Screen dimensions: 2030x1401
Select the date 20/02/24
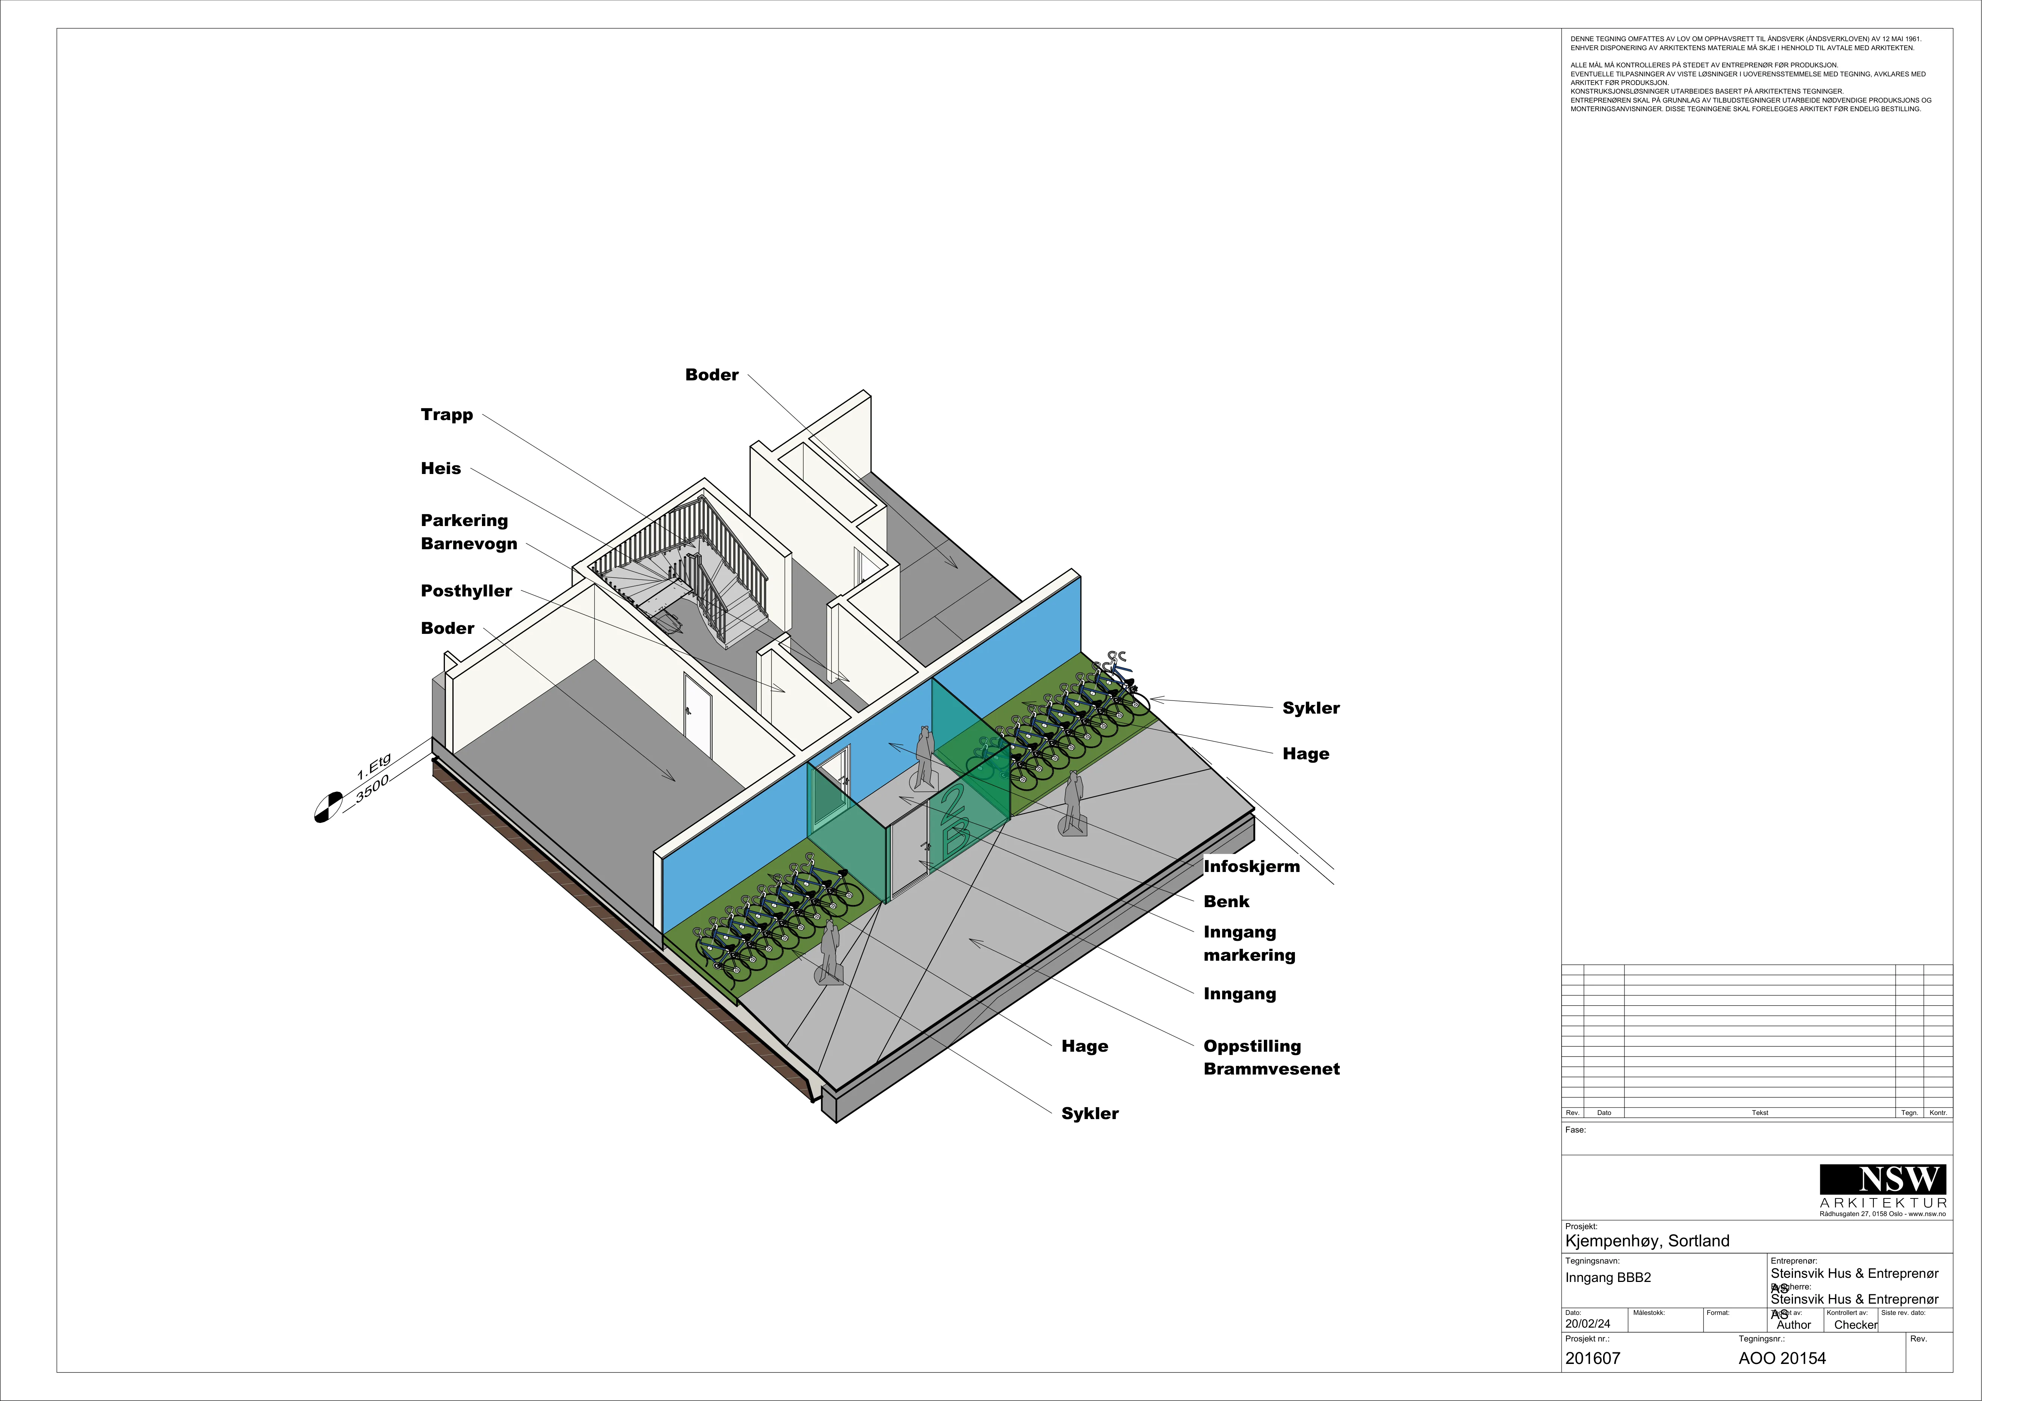[x=1587, y=1324]
